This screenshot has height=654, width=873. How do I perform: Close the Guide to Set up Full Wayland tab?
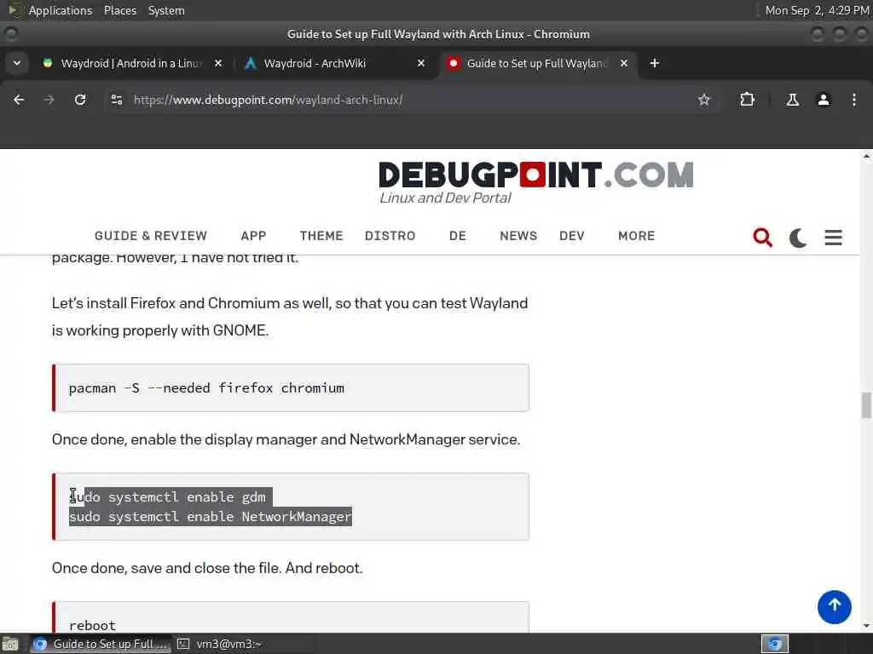point(624,63)
